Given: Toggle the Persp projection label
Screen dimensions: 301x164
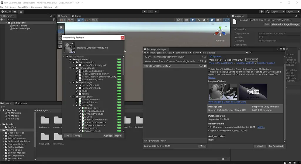Looking at the screenshot, I should [220, 41].
